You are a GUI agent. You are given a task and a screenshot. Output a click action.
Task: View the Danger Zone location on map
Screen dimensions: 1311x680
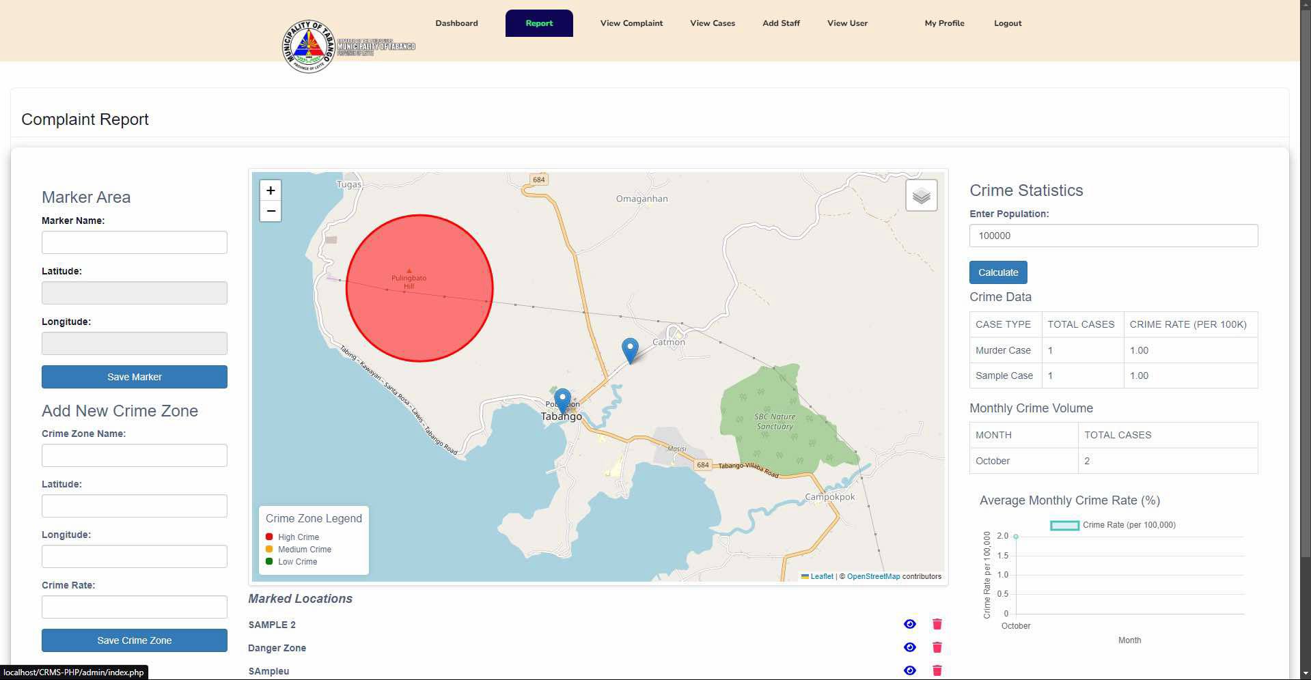[x=909, y=647]
